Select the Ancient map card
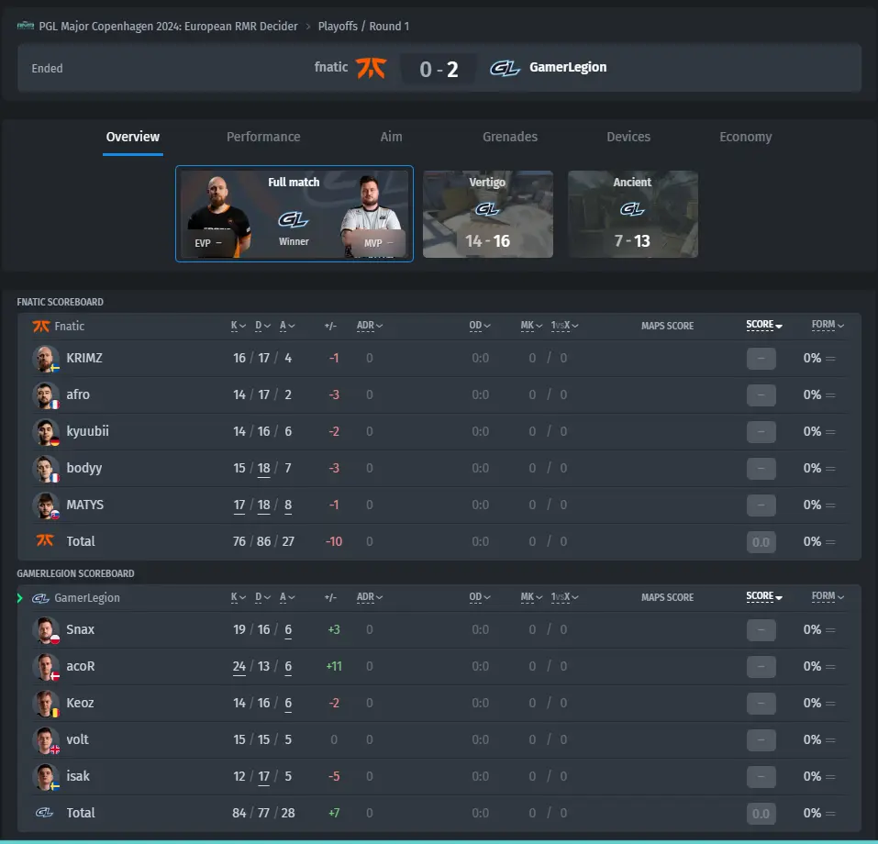 tap(633, 214)
